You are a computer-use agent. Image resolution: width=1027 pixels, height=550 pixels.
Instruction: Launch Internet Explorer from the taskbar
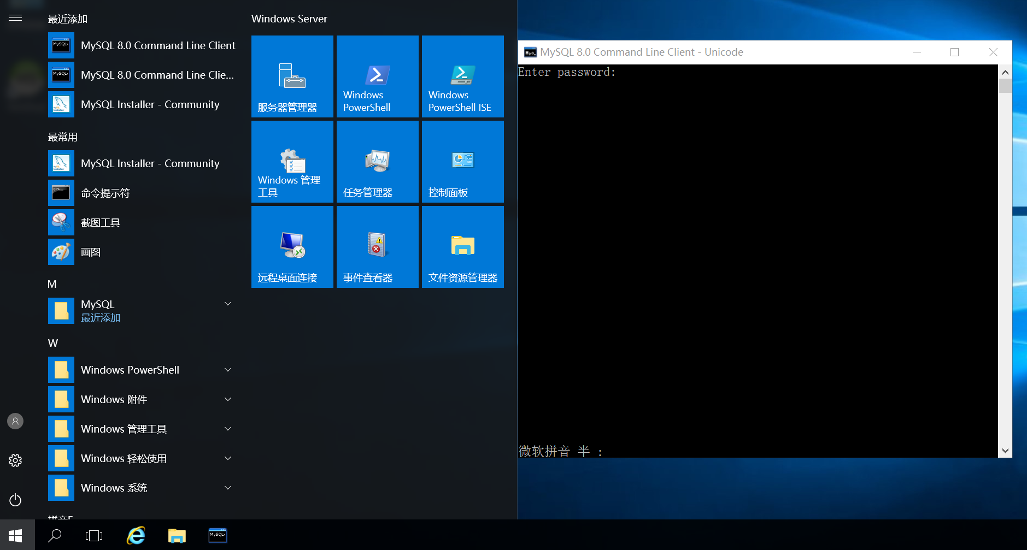point(136,535)
